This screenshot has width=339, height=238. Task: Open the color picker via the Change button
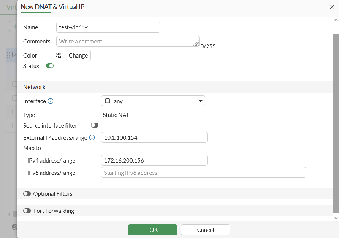[x=78, y=55]
